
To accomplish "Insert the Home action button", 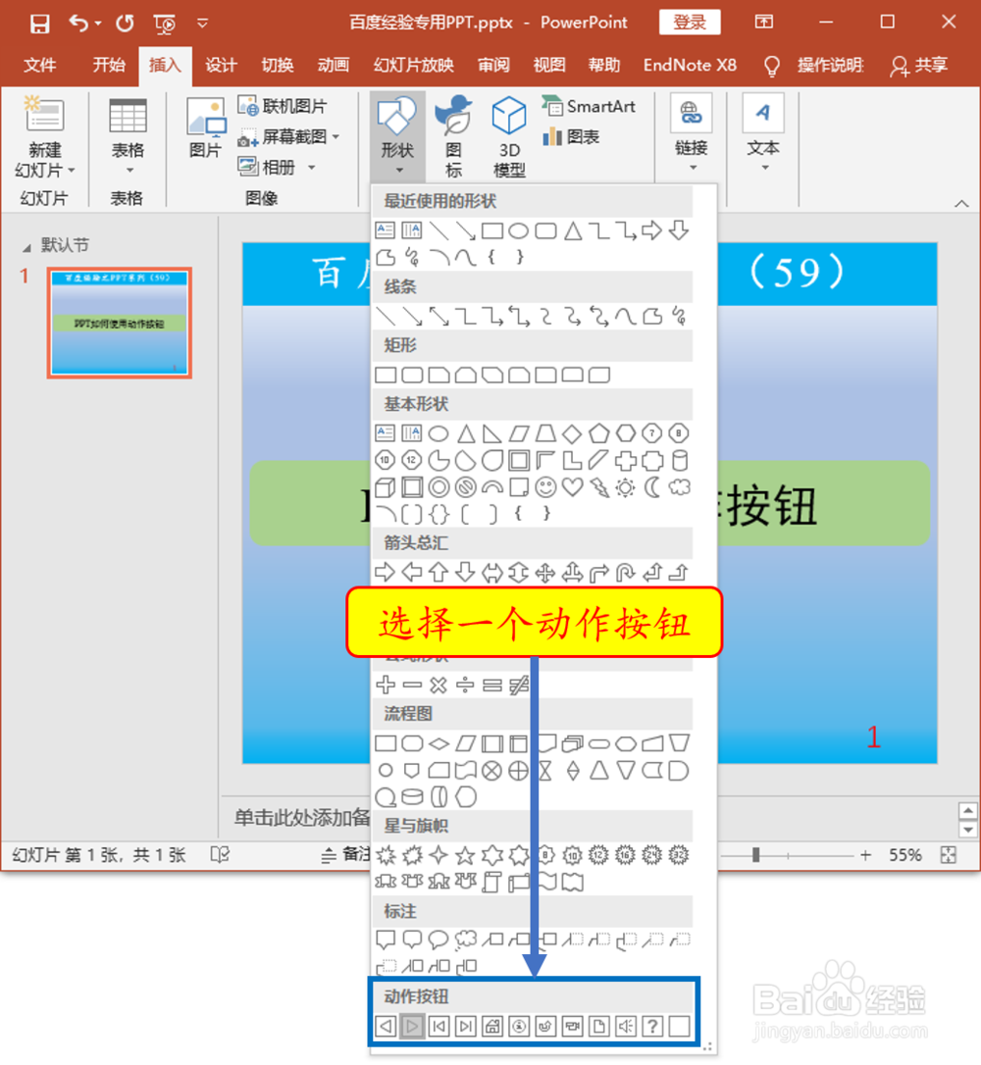I will (491, 1026).
